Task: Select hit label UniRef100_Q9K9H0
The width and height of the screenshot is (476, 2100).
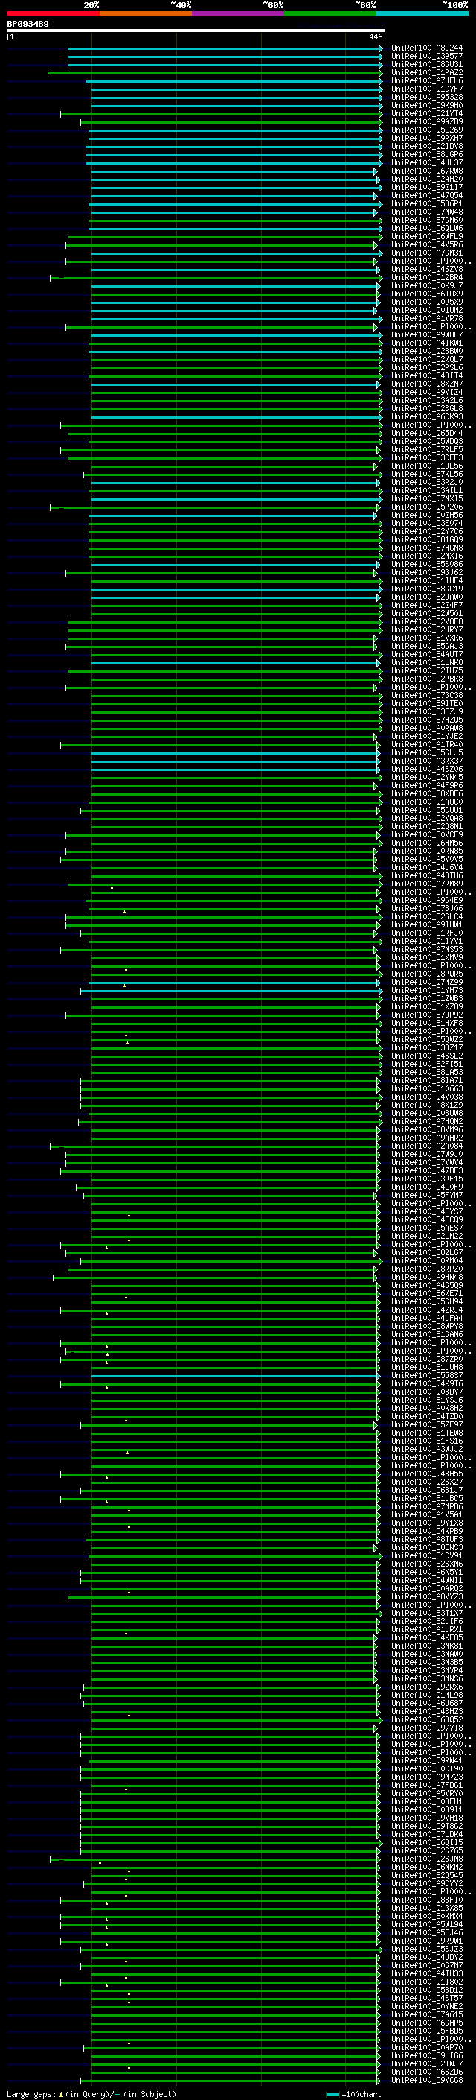Action: tap(426, 105)
